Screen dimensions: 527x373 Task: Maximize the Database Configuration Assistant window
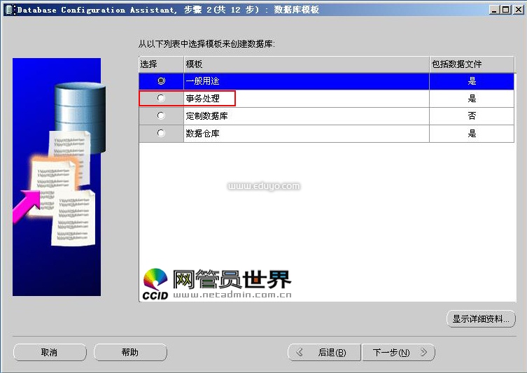coord(505,10)
